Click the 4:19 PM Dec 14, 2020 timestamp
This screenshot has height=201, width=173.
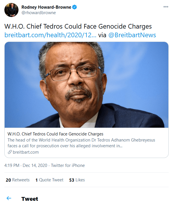coord(26,165)
